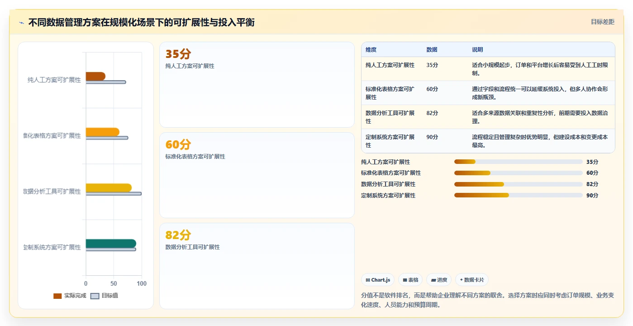The width and height of the screenshot is (633, 326).
Task: Click the teal actual bar for 定制系统方案
Action: 111,244
